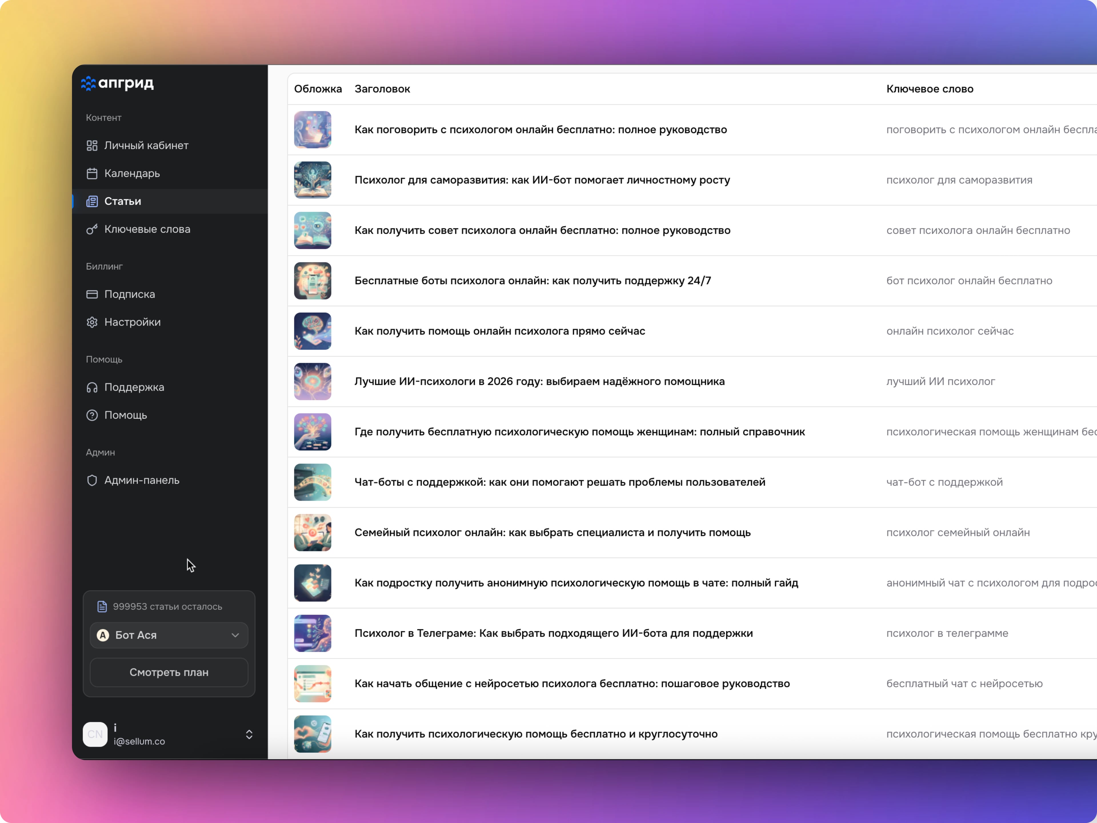Open cover of 'Бесплатные боты психолога' article
The width and height of the screenshot is (1097, 823).
tap(313, 281)
